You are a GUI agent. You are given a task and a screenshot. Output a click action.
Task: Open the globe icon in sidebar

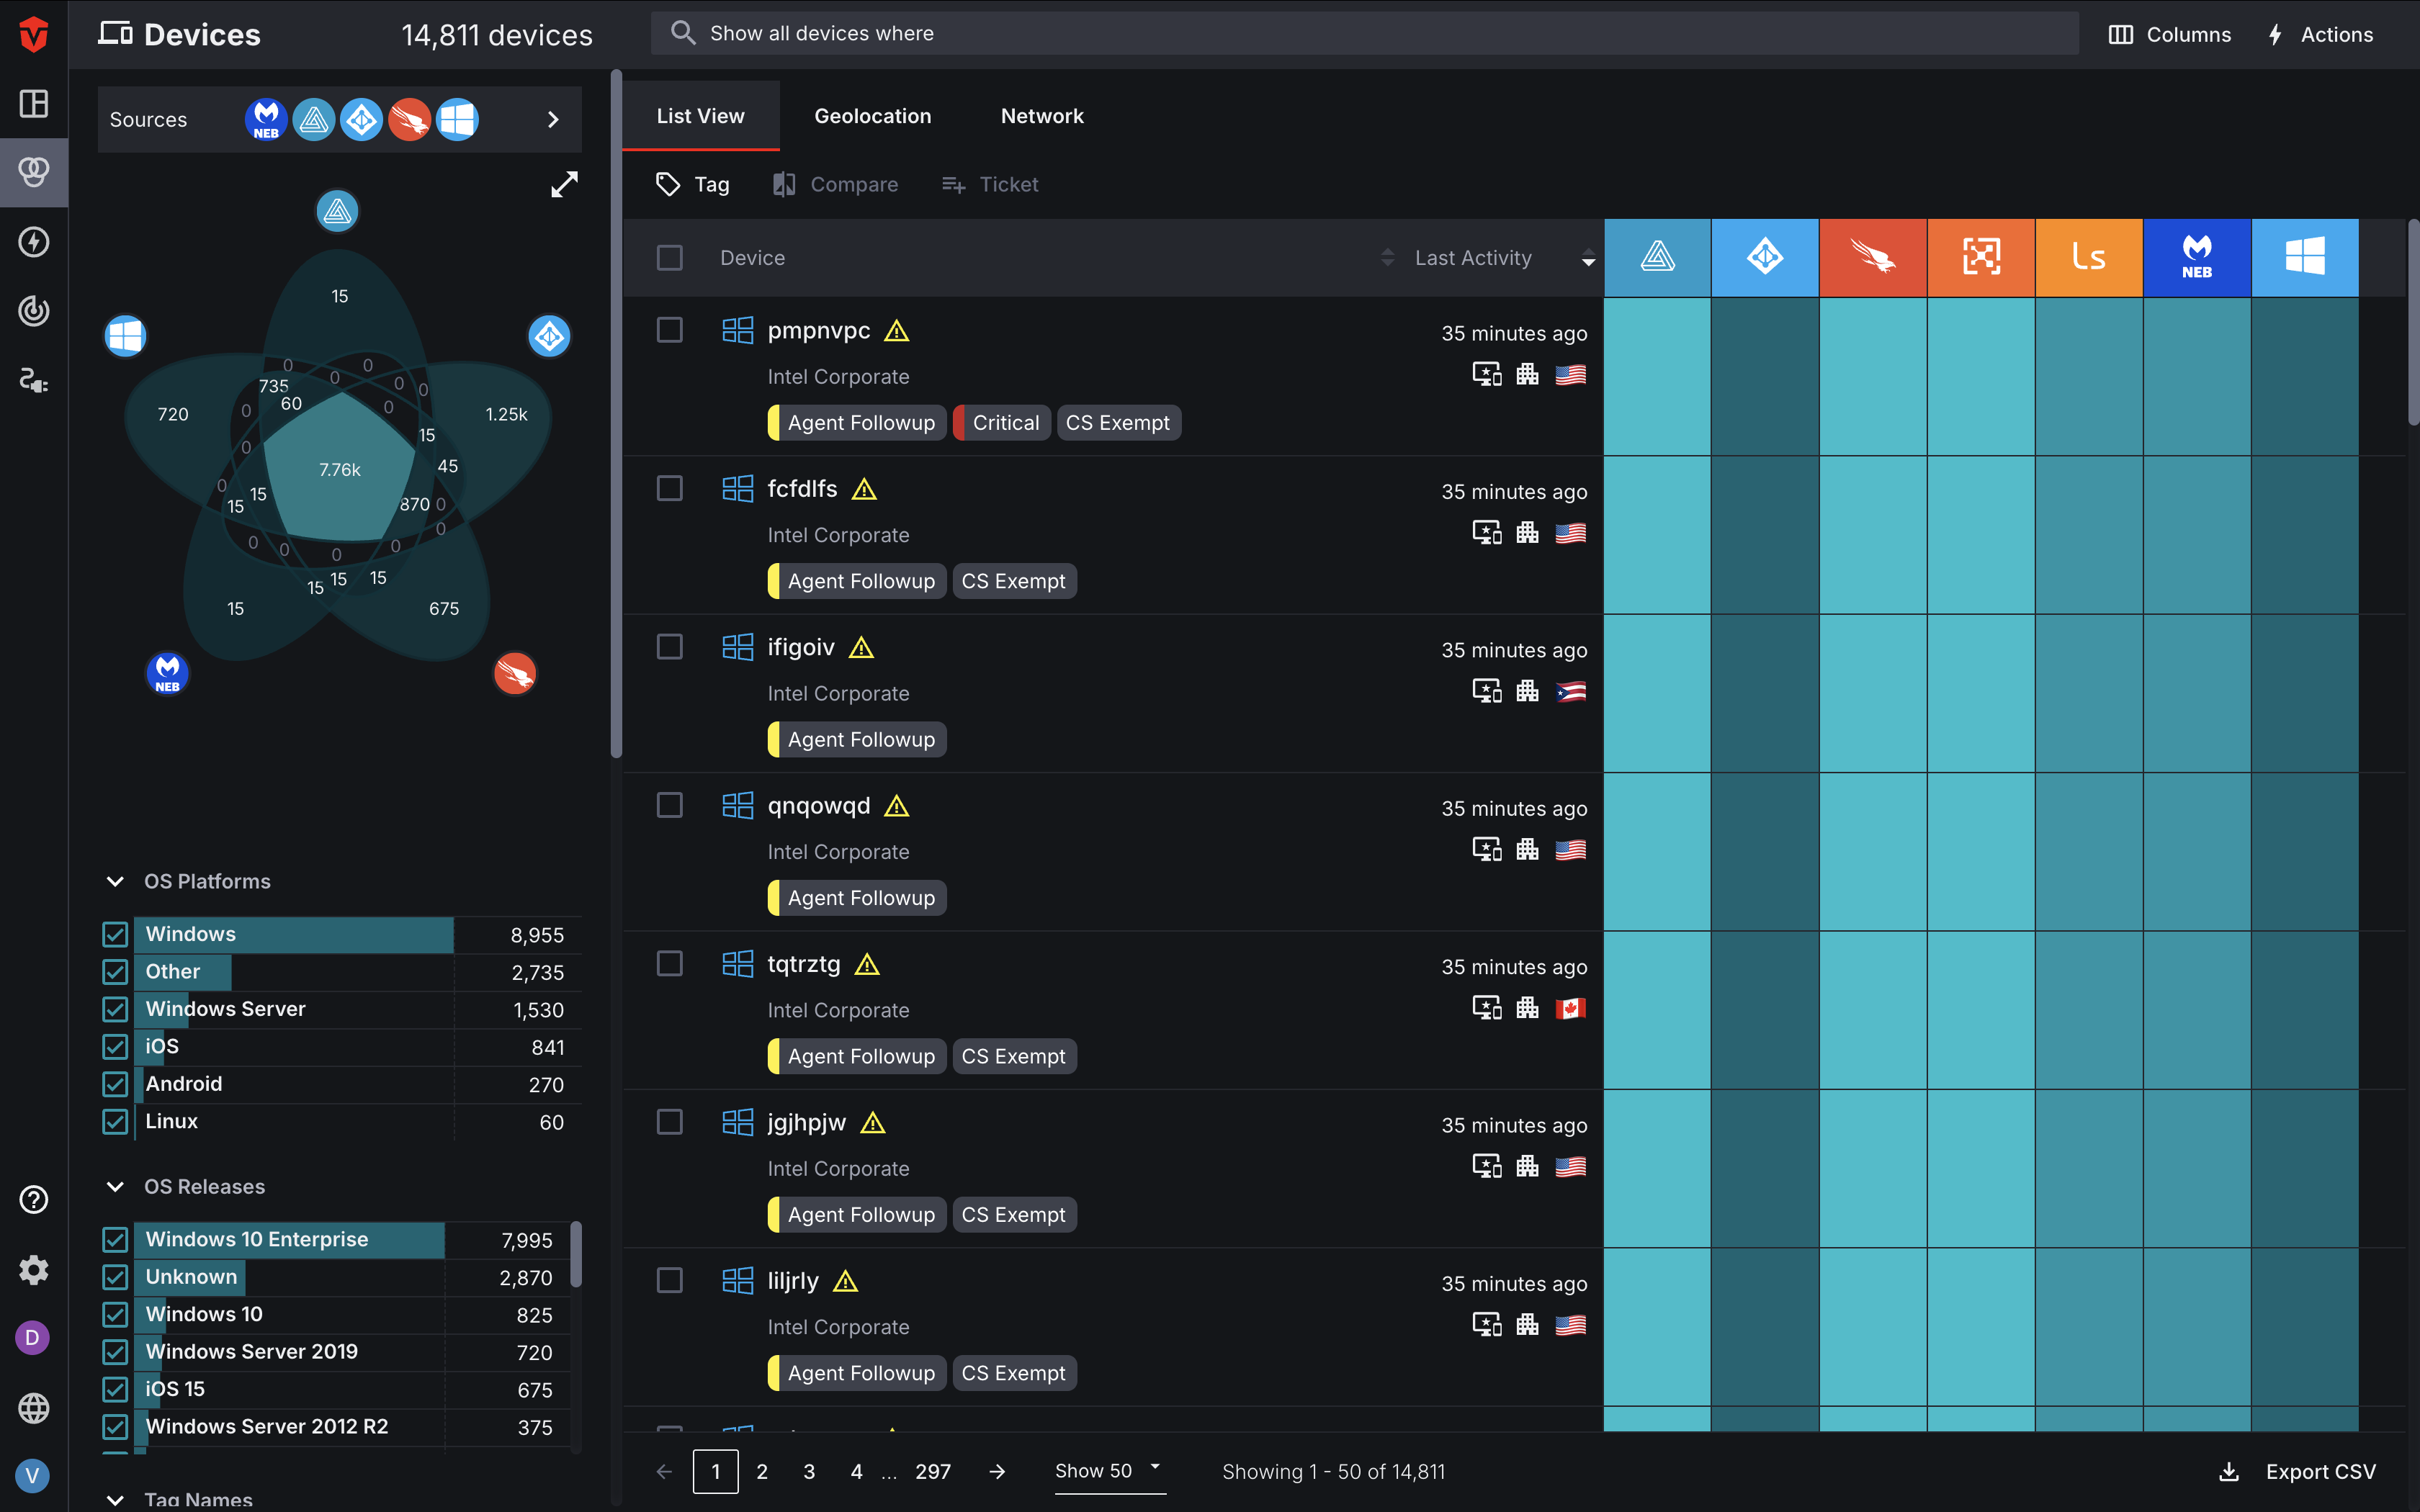click(x=34, y=1407)
